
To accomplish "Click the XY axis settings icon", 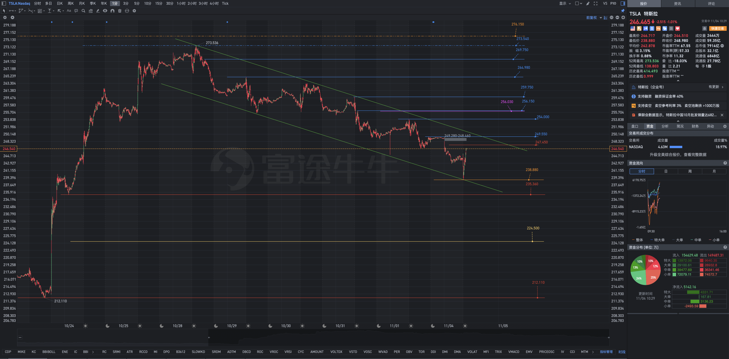I will (605, 18).
